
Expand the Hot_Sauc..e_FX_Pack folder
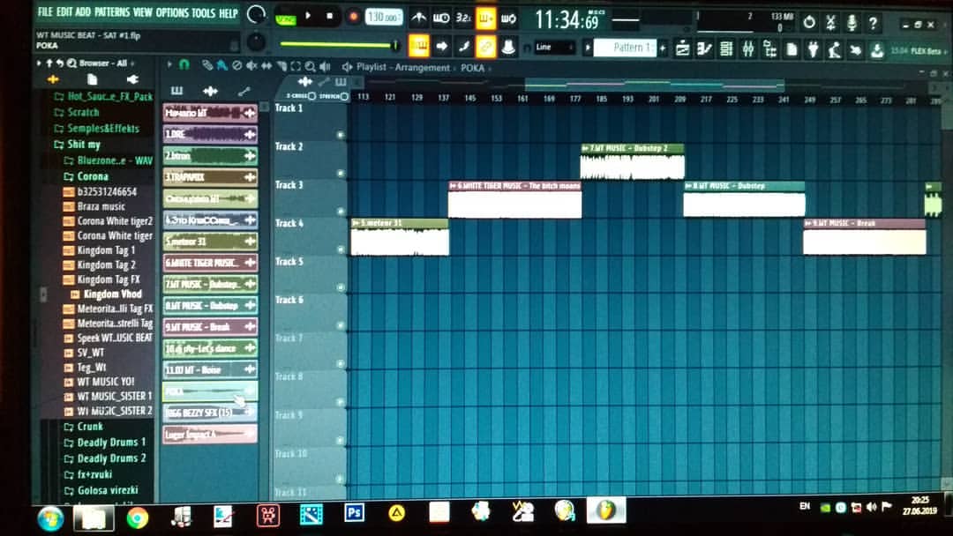[x=102, y=96]
